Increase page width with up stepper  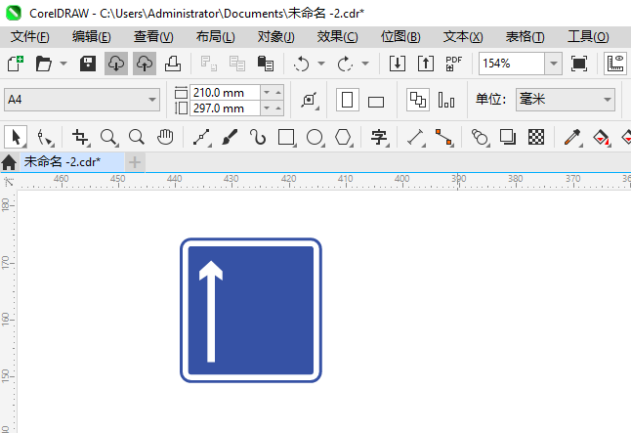pos(278,93)
